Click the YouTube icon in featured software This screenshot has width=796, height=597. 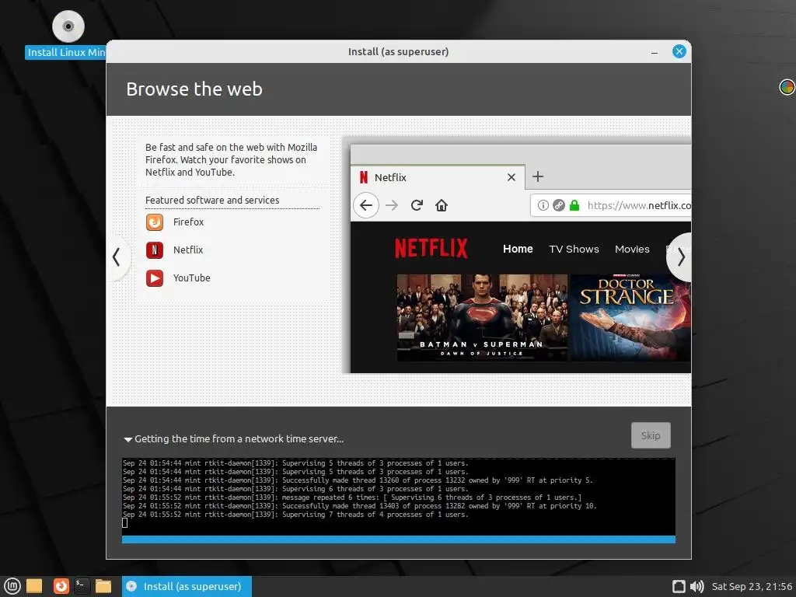(x=155, y=278)
